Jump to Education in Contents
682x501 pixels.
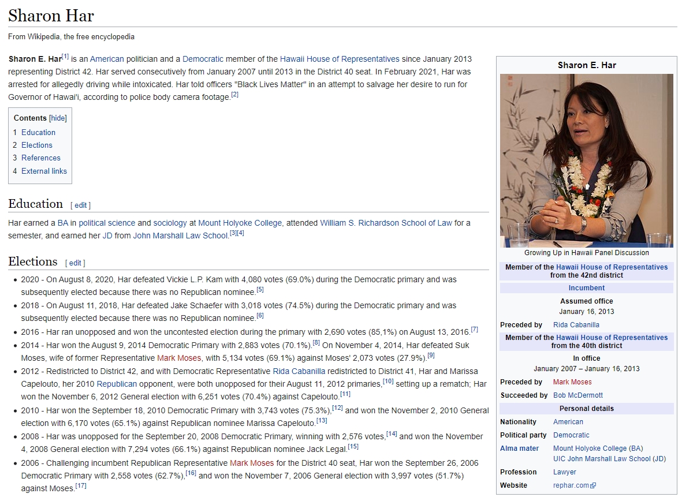pyautogui.click(x=38, y=132)
